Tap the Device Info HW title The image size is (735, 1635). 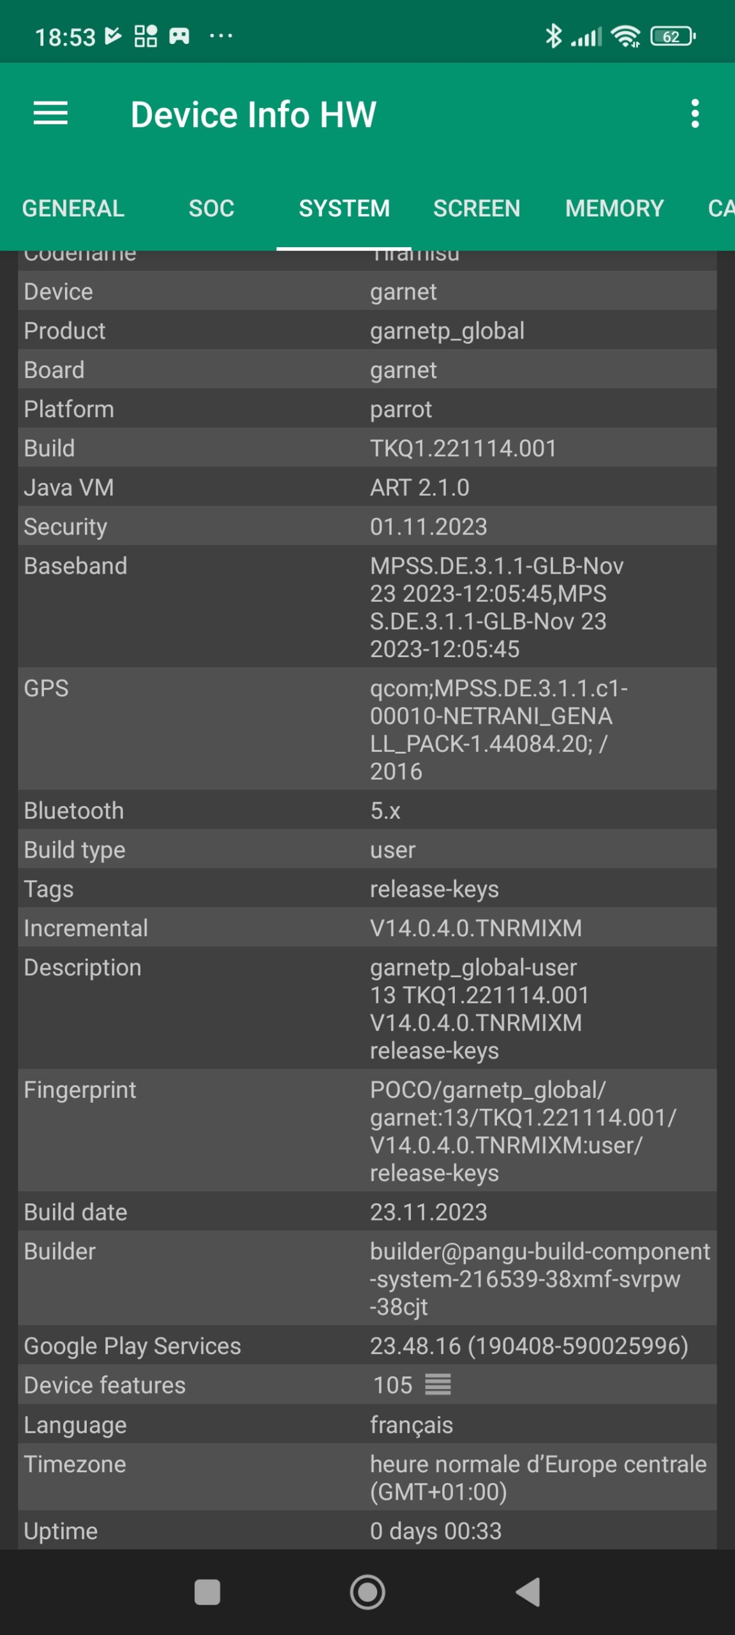[253, 114]
